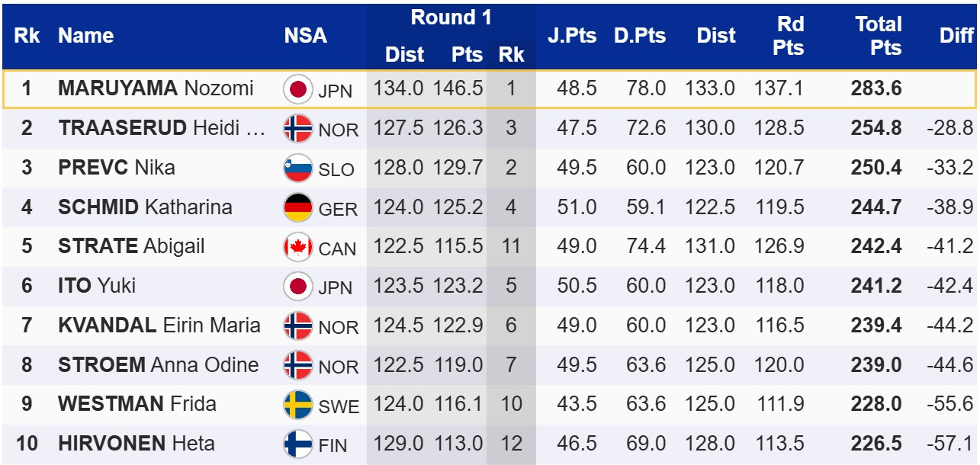This screenshot has width=980, height=465.
Task: Sort table by Name header
Action: point(85,36)
